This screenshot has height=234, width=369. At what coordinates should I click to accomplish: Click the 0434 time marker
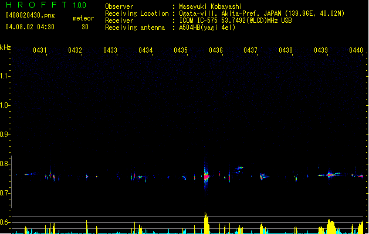pos(145,50)
